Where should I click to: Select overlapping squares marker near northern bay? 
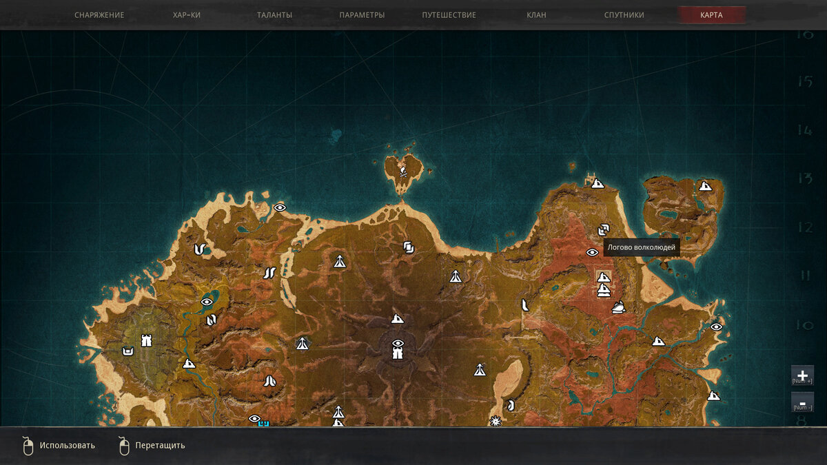[408, 247]
